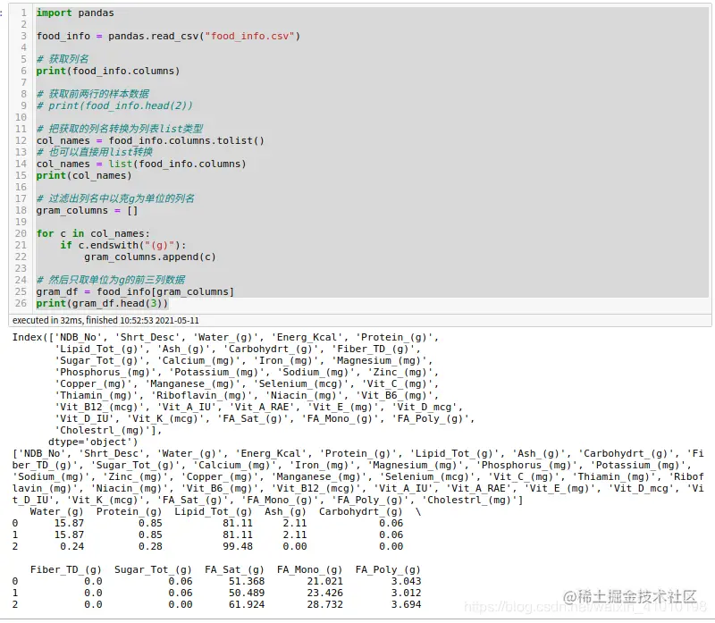Click the value 3.694 in the FA_Poly column
Viewport: 715px width, 623px height.
407,604
